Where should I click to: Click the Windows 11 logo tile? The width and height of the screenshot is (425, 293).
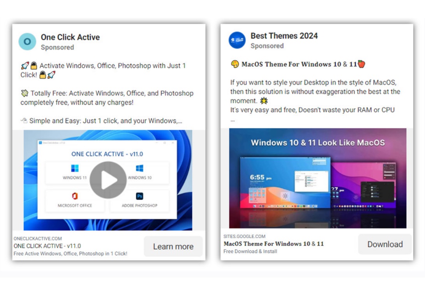tap(75, 172)
